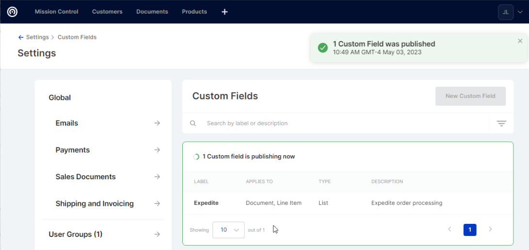Click the search by label input field
Screen dimensions: 529x250
coord(339,124)
